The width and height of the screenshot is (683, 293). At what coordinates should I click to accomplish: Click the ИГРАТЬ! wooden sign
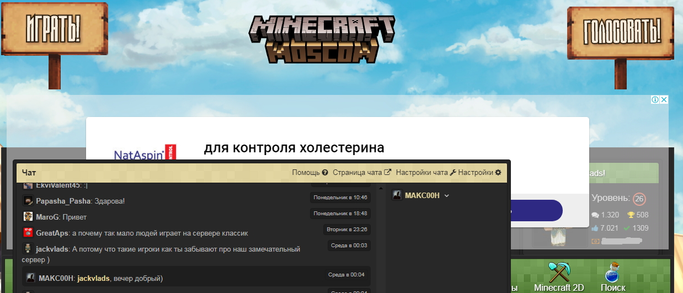[x=54, y=30]
